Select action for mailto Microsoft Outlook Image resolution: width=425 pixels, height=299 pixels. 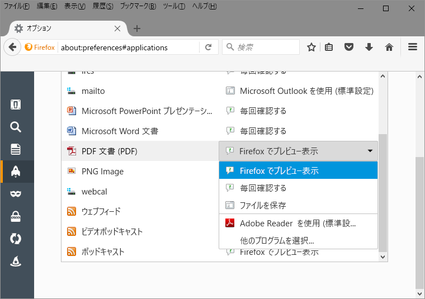[300, 91]
